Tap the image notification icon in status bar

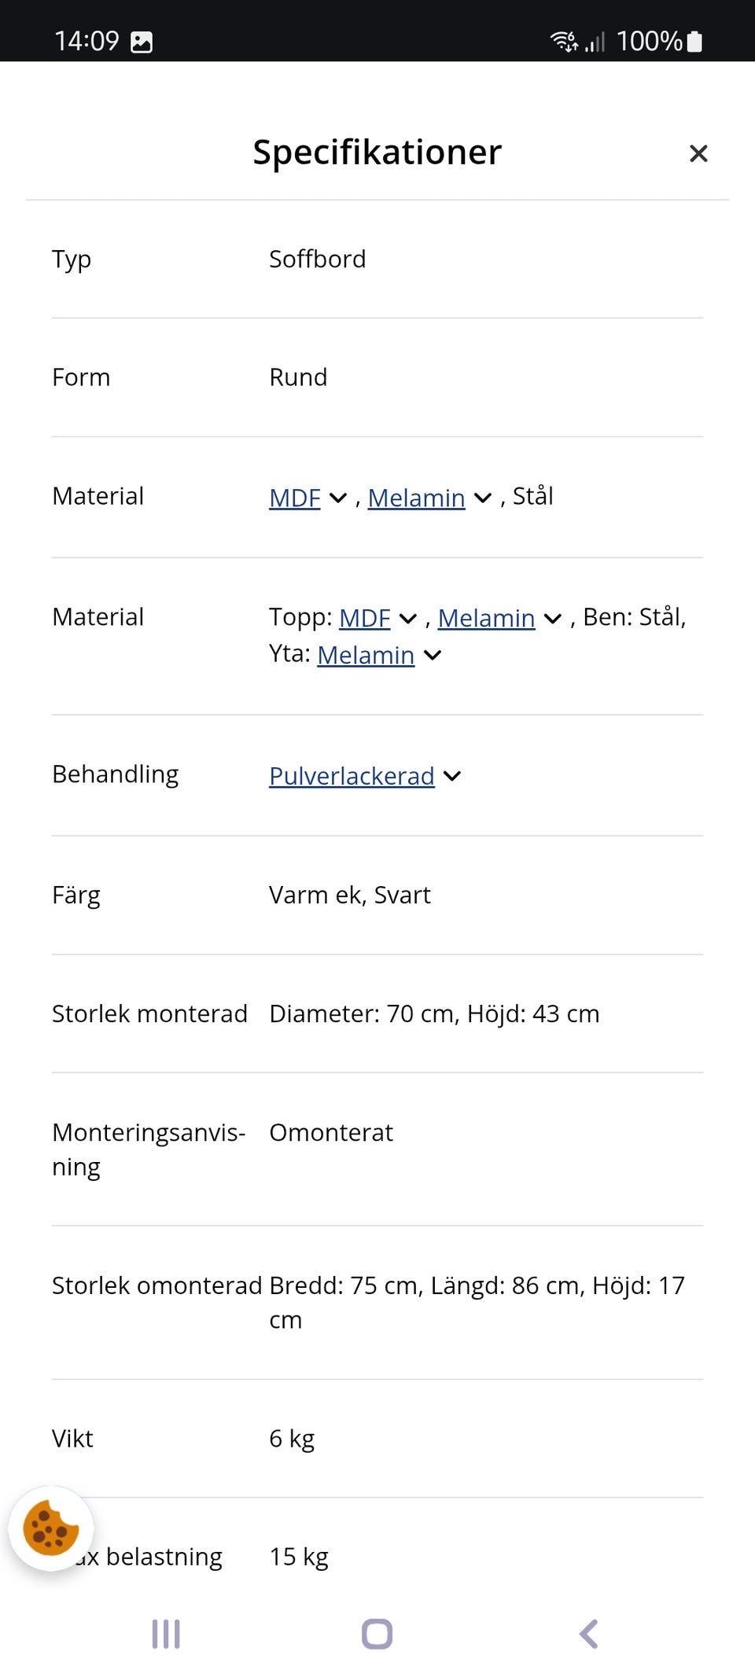pos(142,42)
